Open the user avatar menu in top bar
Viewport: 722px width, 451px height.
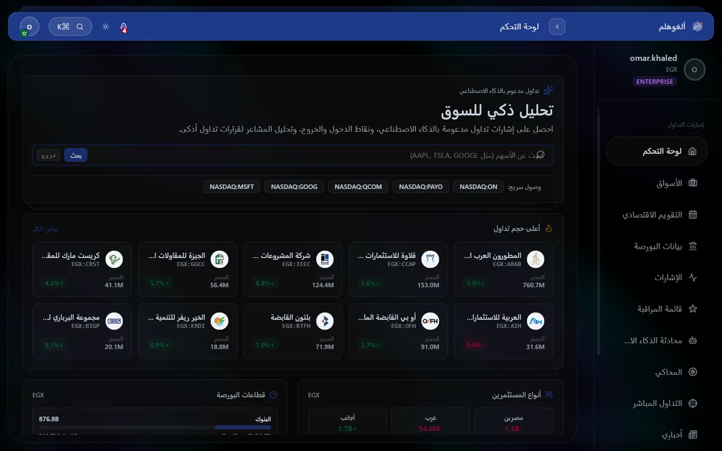click(29, 26)
